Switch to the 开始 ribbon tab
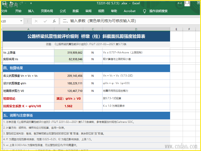 click(x=18, y=11)
